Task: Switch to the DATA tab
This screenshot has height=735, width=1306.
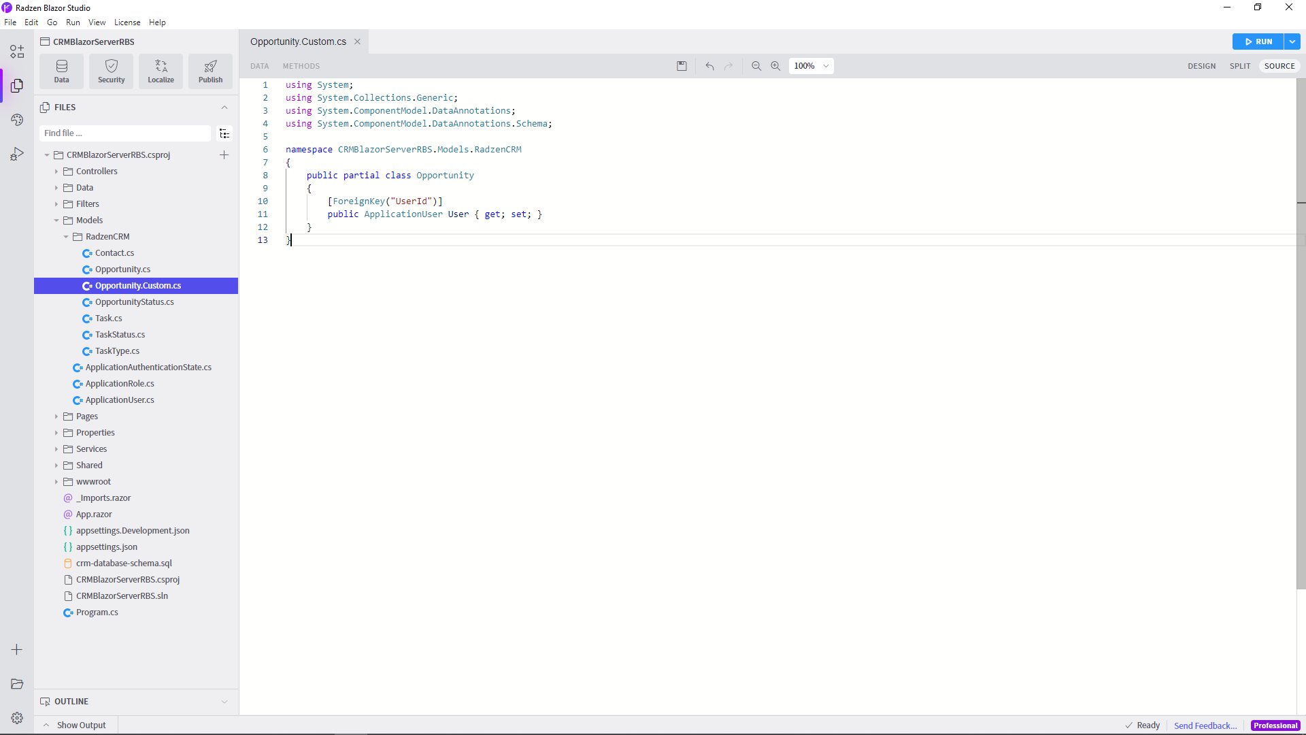Action: [x=259, y=66]
